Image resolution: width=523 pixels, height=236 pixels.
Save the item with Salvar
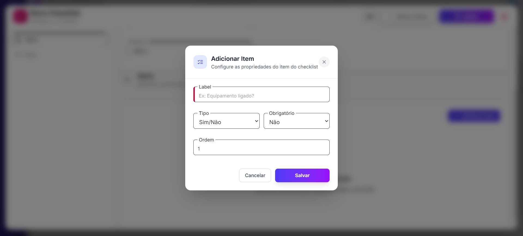pos(302,175)
